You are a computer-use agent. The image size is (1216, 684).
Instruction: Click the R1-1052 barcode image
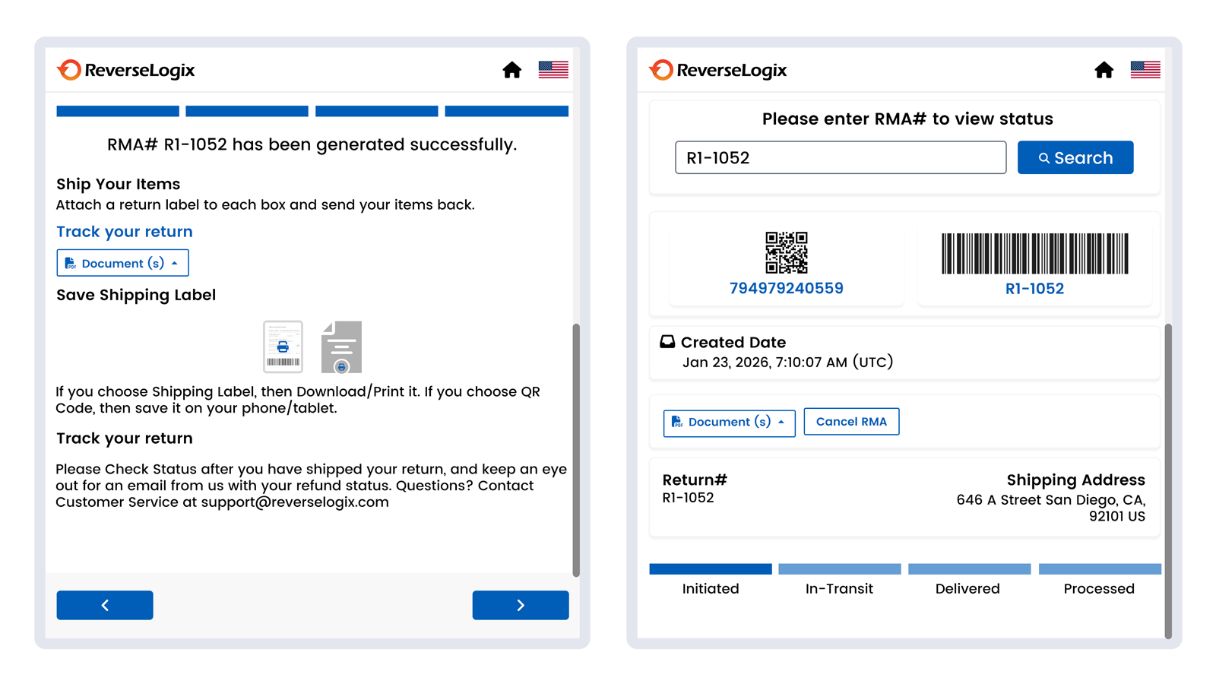[x=1034, y=253]
